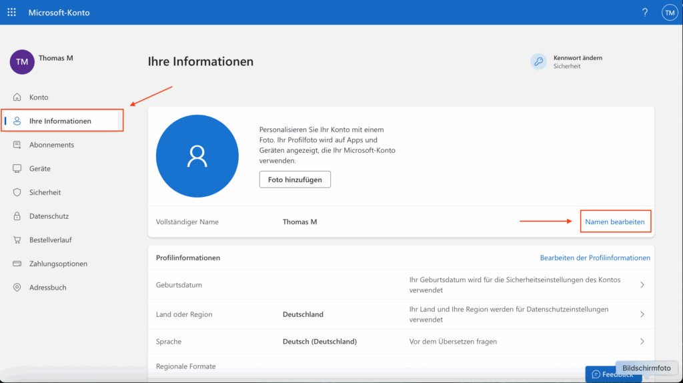
Task: Click the Microsoft-Konto header title
Action: tap(59, 13)
